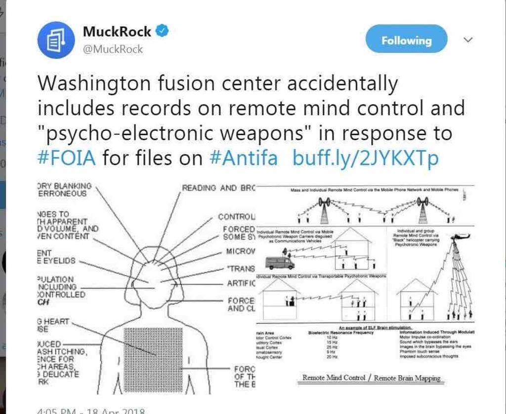
Task: Open the @MuckRock handle link
Action: [x=113, y=49]
